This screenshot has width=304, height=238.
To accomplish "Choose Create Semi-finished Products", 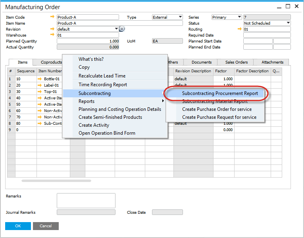I will tap(115, 117).
